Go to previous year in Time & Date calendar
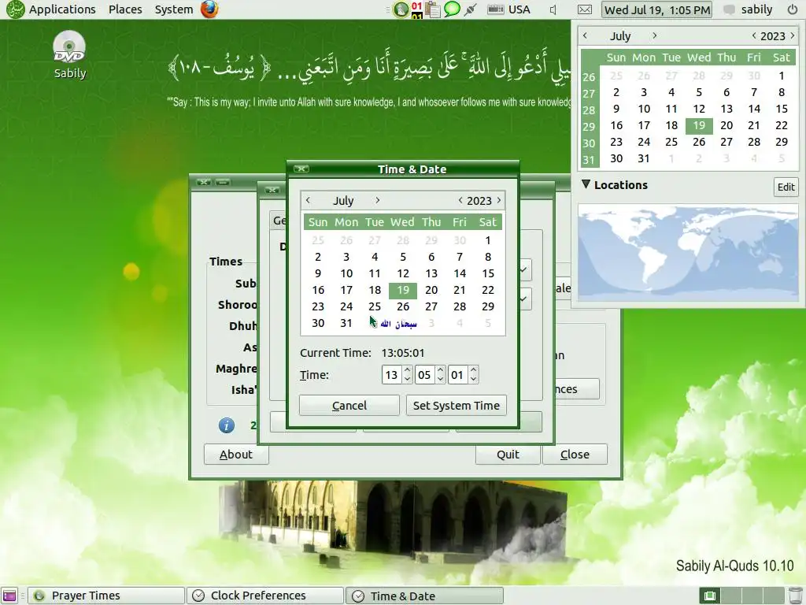806x605 pixels. pos(460,200)
